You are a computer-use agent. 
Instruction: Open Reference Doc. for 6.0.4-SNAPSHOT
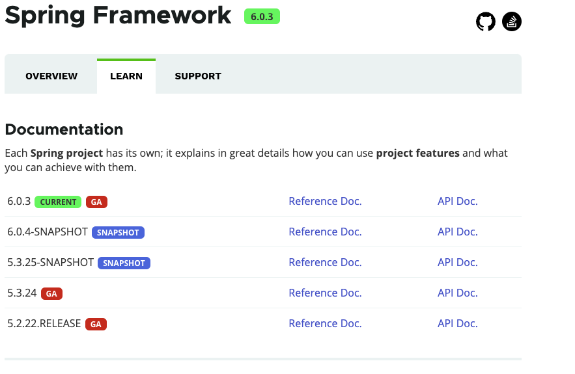(x=325, y=232)
